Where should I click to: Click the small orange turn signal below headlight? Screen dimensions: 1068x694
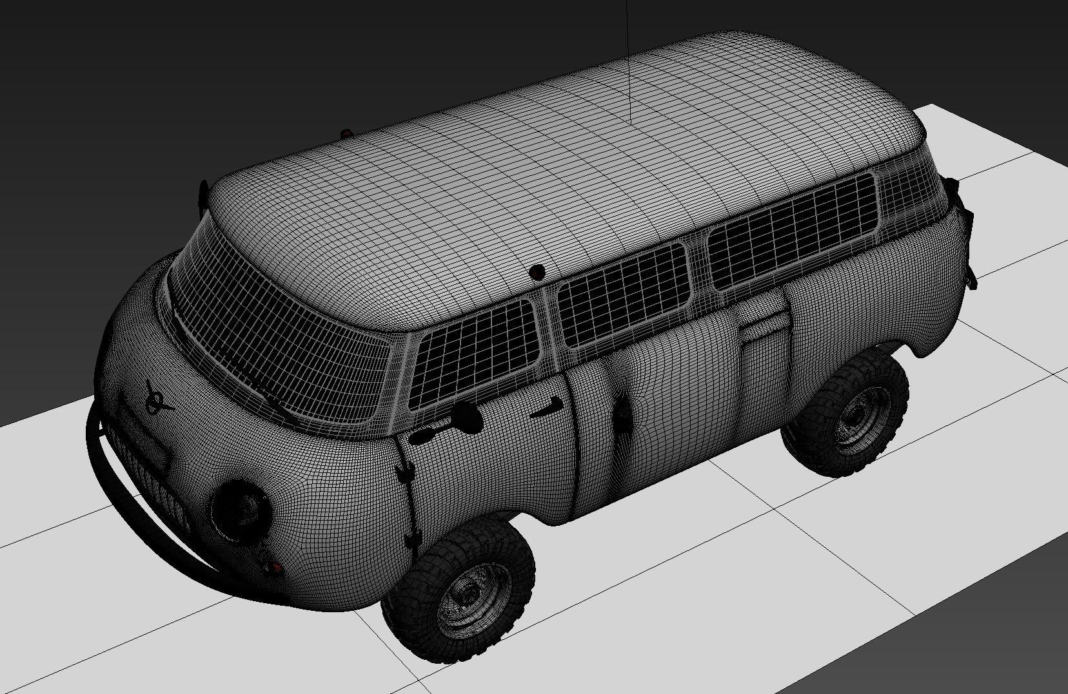[x=273, y=568]
